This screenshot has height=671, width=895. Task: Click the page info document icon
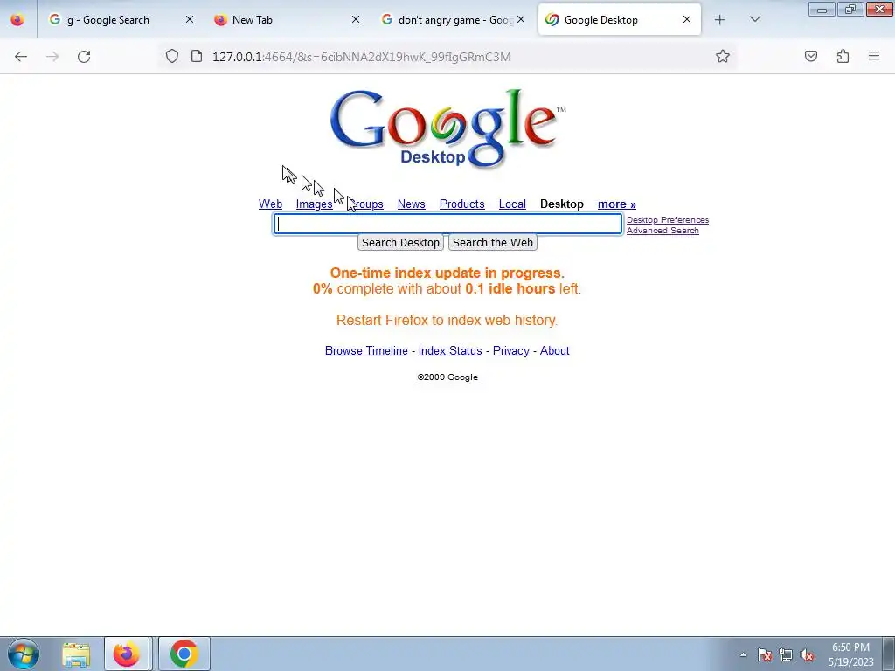197,56
